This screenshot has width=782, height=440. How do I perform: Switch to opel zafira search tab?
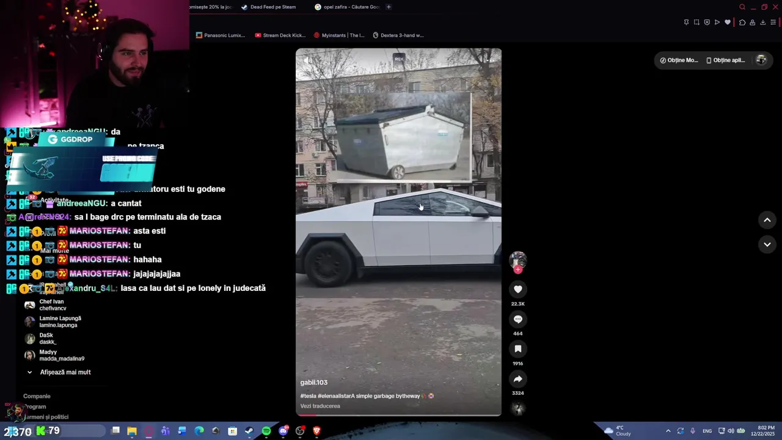(347, 7)
